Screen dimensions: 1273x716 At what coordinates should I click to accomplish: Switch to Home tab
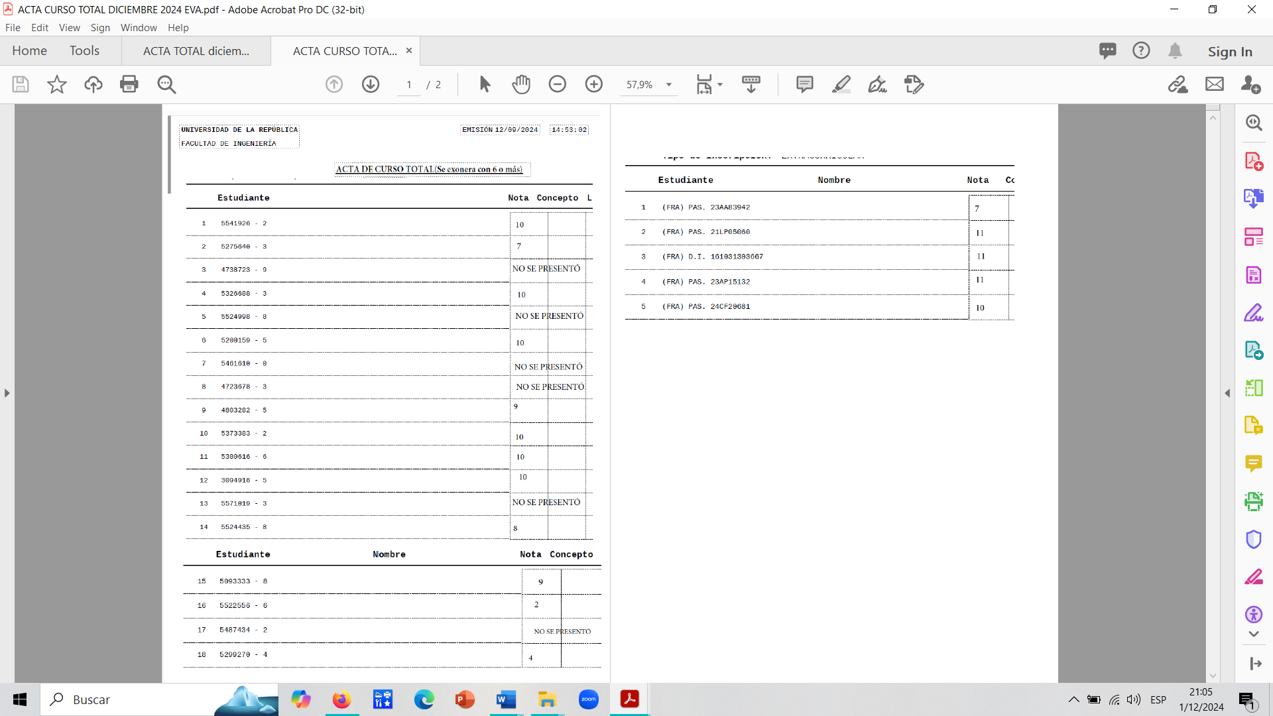(30, 50)
